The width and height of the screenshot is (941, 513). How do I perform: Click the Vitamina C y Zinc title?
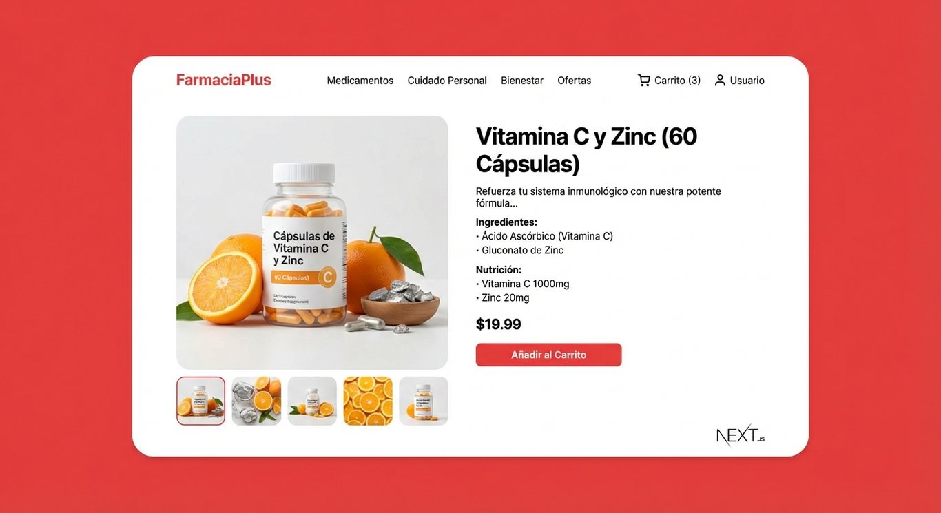click(586, 150)
